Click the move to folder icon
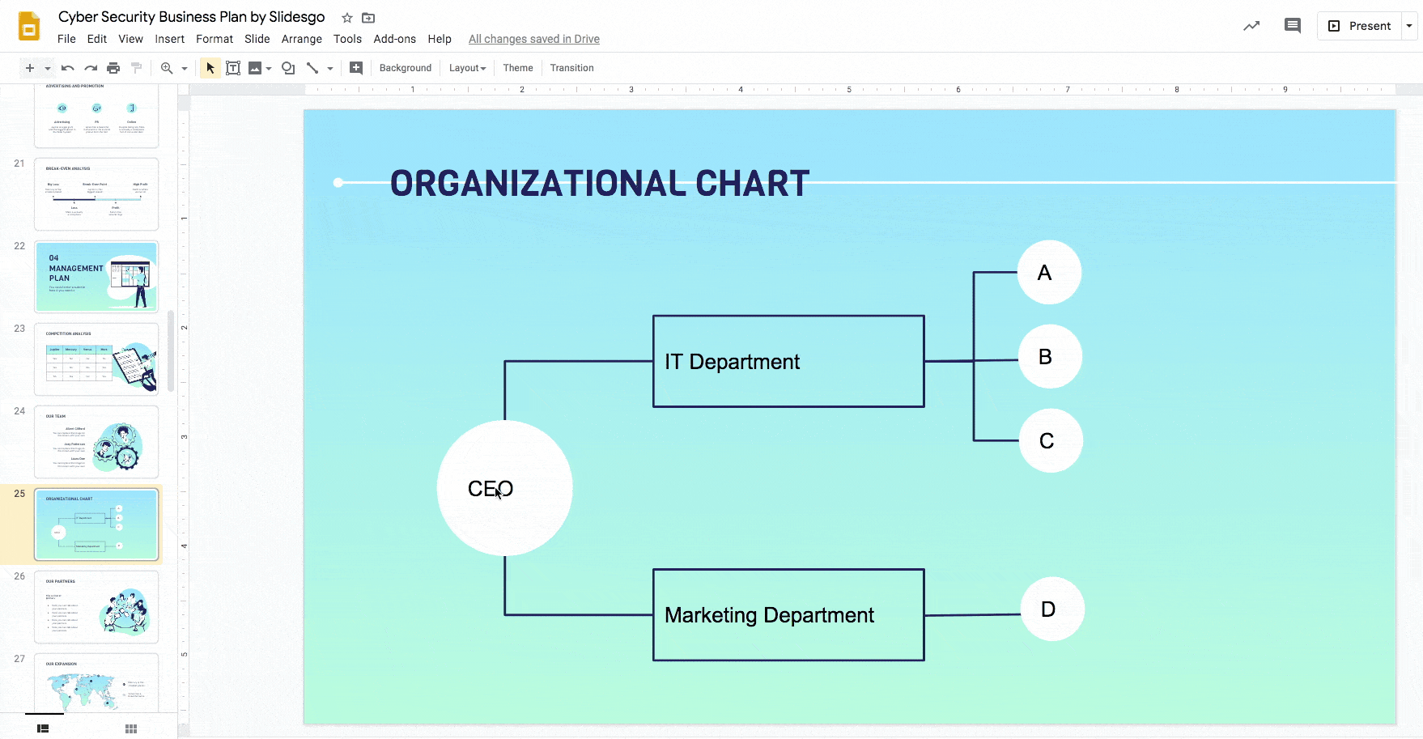This screenshot has width=1423, height=739. point(368,18)
